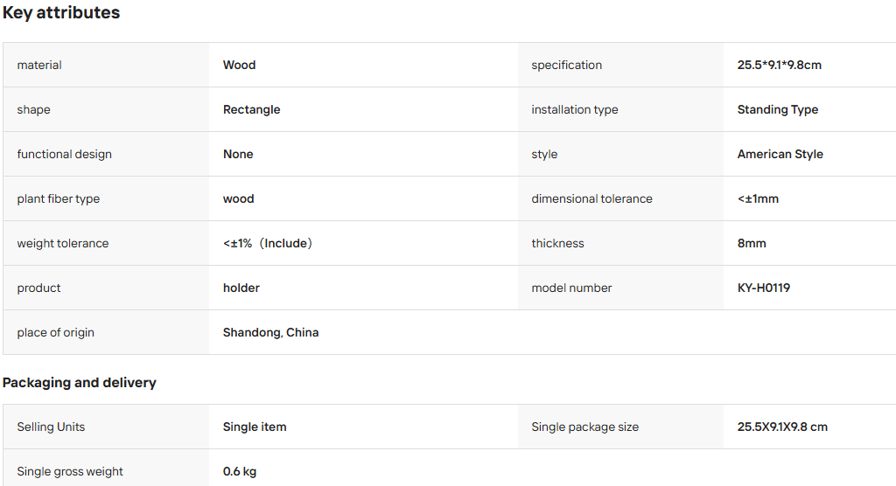Image resolution: width=896 pixels, height=486 pixels.
Task: Click the 'functional design' label
Action: pyautogui.click(x=64, y=154)
